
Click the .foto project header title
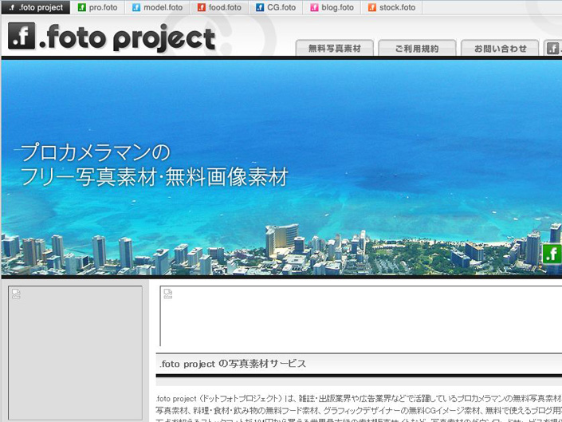tap(128, 37)
